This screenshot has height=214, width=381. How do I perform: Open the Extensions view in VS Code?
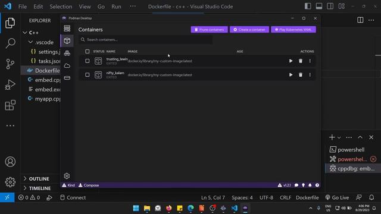10,105
